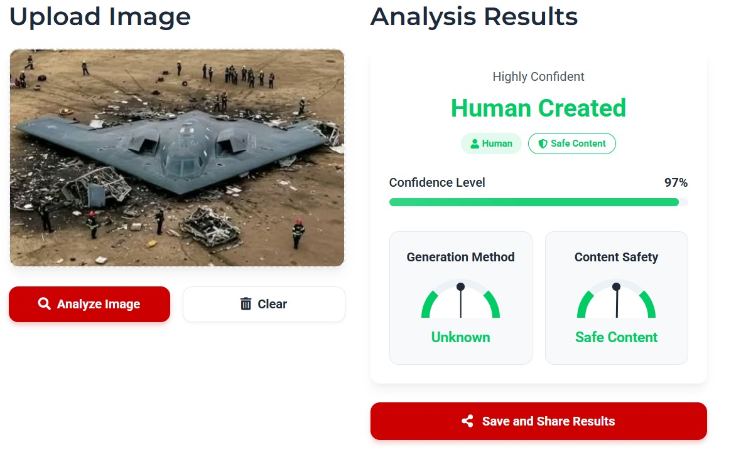Click the 97% confidence value
The height and width of the screenshot is (455, 741).
coord(676,182)
